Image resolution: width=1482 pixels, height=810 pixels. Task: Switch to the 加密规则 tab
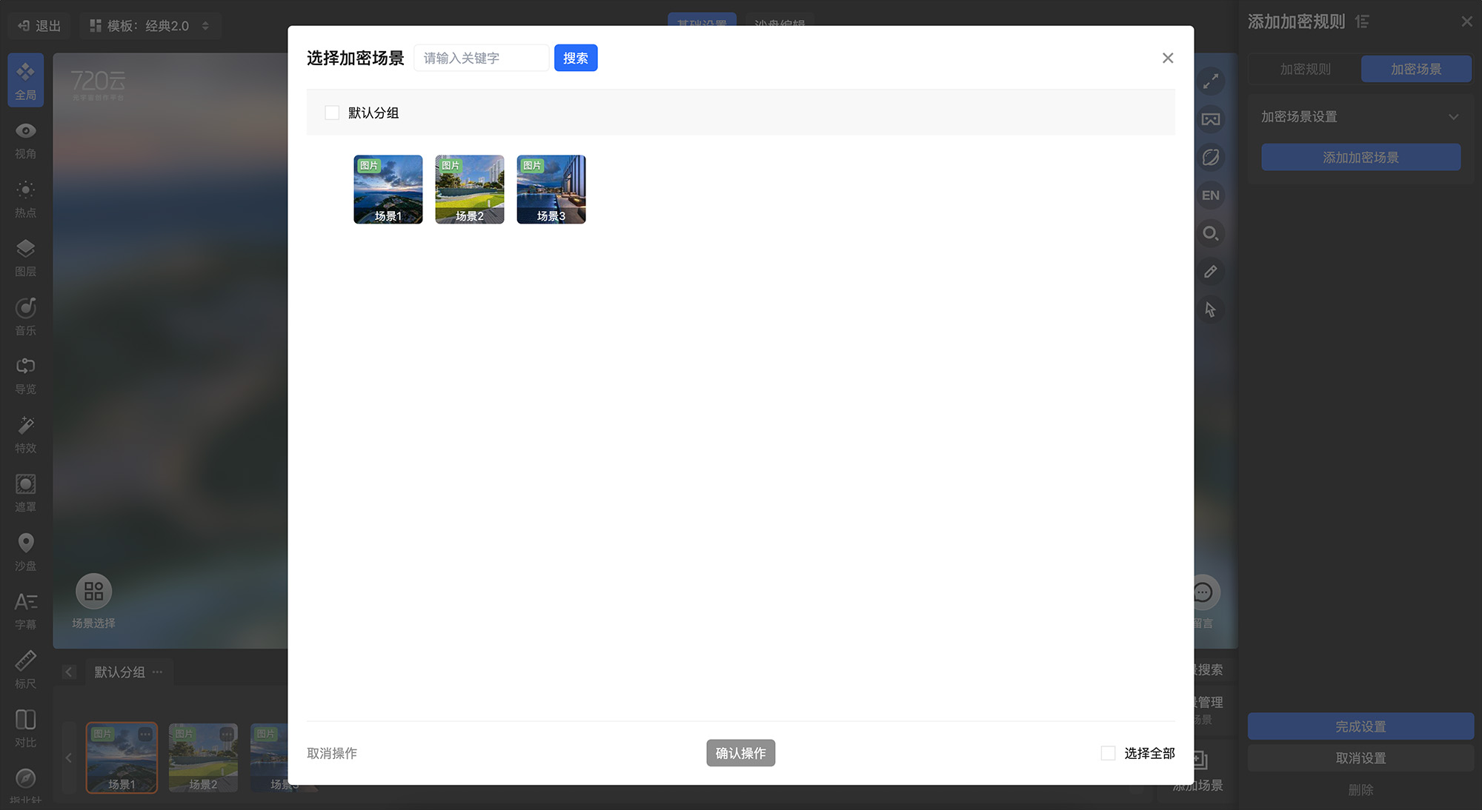coord(1305,69)
